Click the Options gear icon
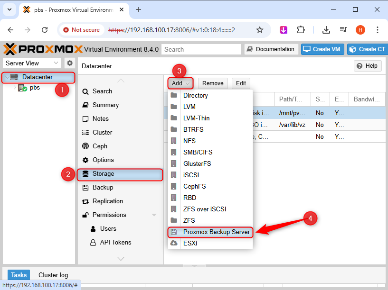This screenshot has width=388, height=290. pos(85,160)
